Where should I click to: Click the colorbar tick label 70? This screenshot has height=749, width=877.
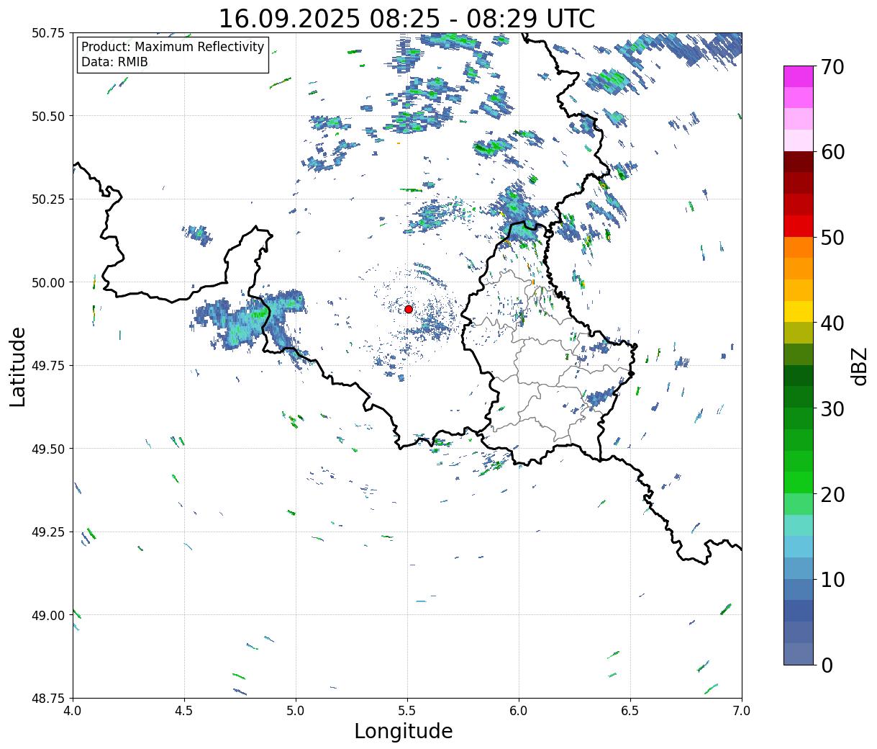pos(832,67)
